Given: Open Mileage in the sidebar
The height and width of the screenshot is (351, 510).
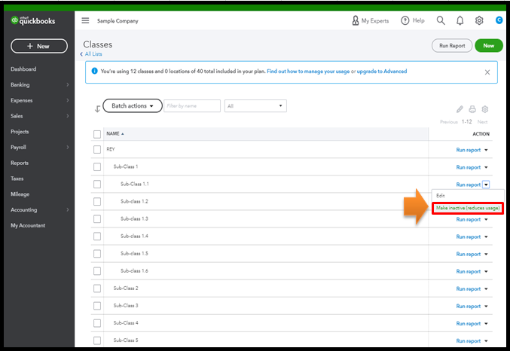Looking at the screenshot, I should click(x=20, y=194).
